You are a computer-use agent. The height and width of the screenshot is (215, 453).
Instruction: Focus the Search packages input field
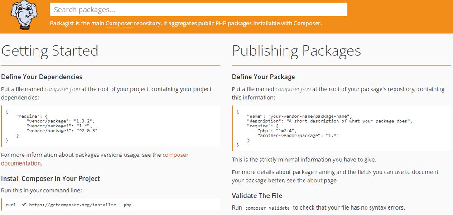(x=199, y=10)
